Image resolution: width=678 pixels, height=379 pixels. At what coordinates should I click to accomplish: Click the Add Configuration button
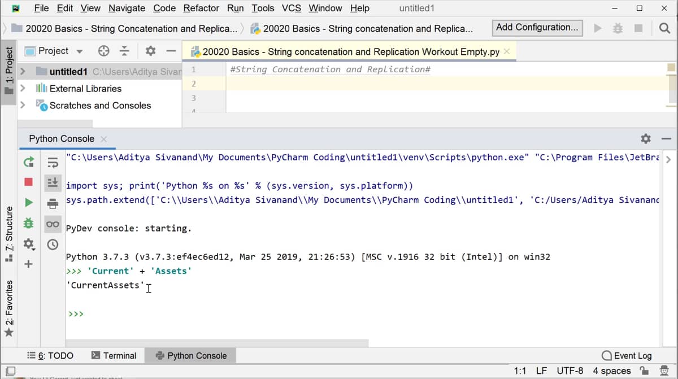(537, 27)
